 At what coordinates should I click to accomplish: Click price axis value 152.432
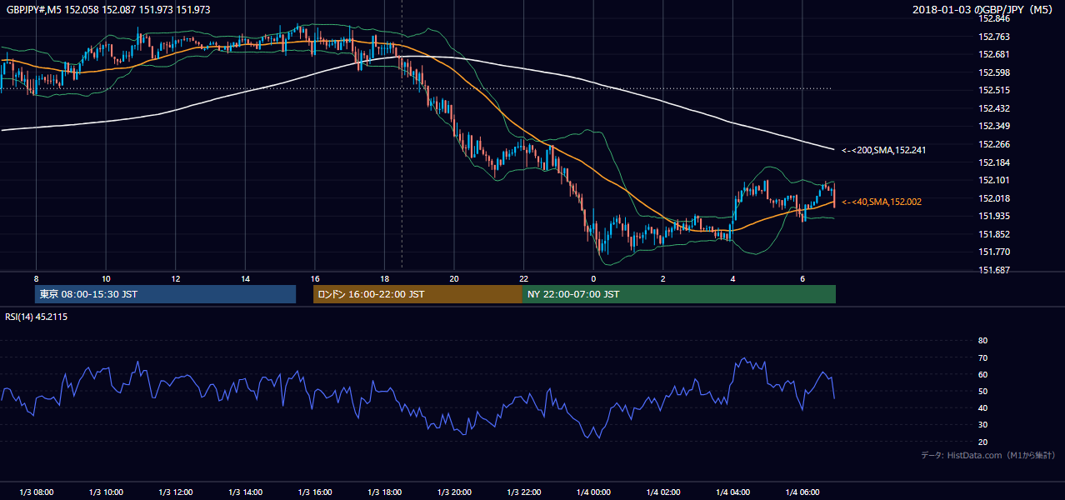point(994,108)
